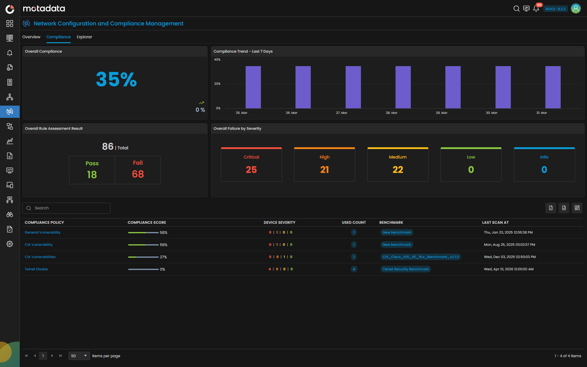
Task: Switch to the Overview tab
Action: (31, 37)
